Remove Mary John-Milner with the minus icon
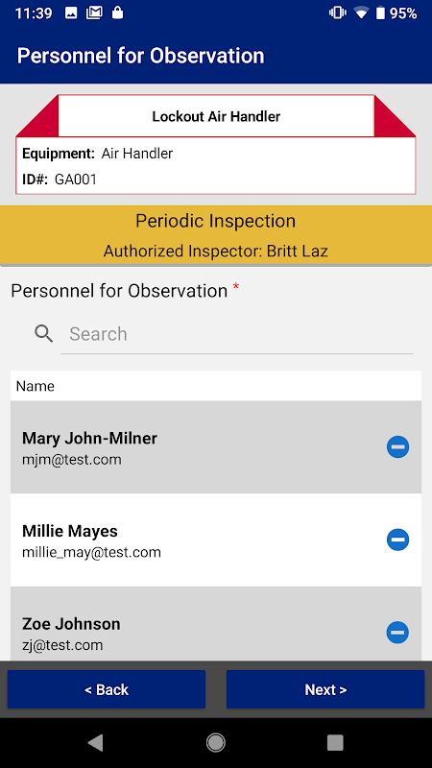 (x=397, y=446)
